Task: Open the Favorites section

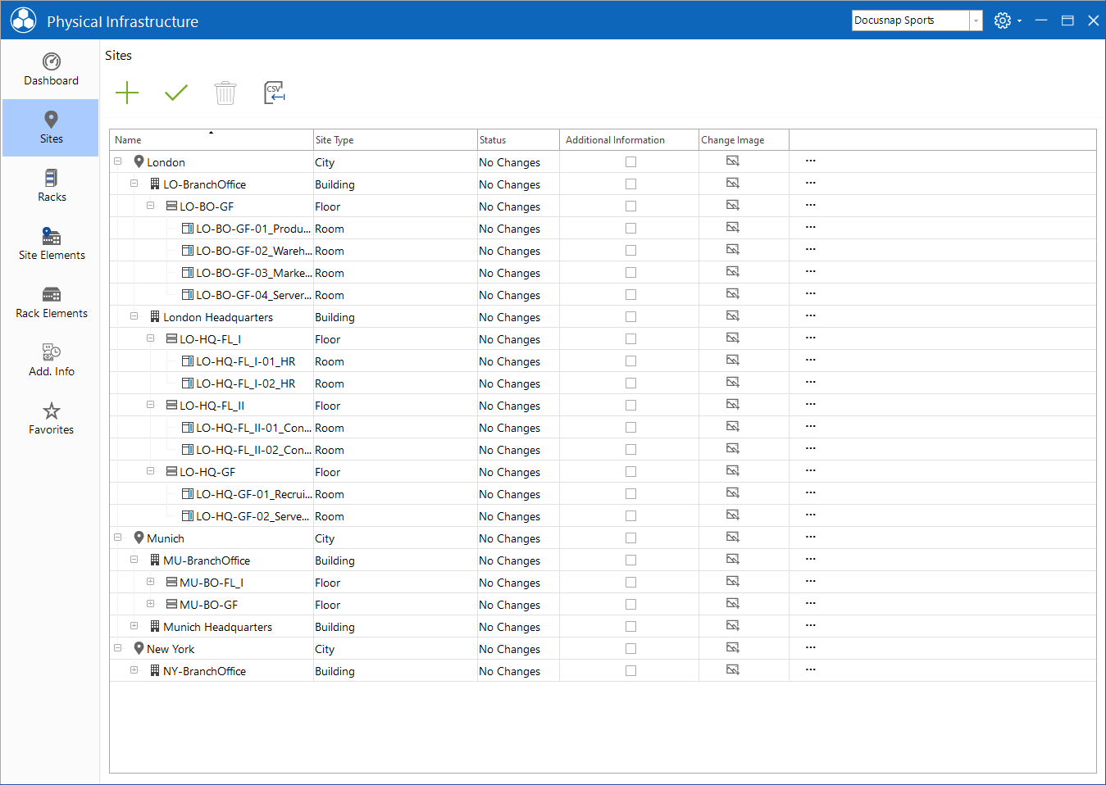Action: point(51,419)
